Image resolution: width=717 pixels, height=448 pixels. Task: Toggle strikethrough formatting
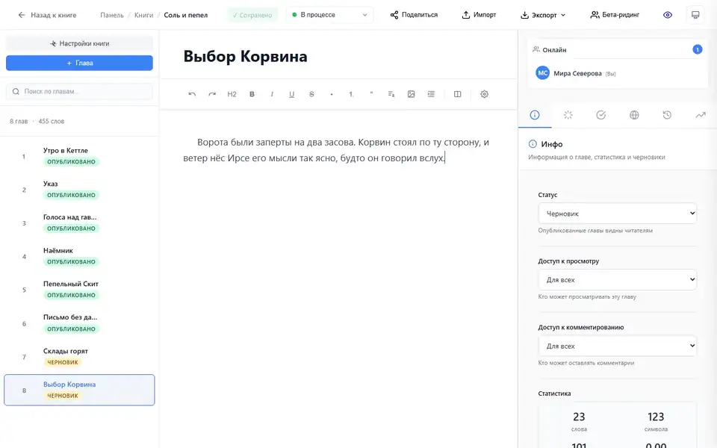tap(311, 94)
